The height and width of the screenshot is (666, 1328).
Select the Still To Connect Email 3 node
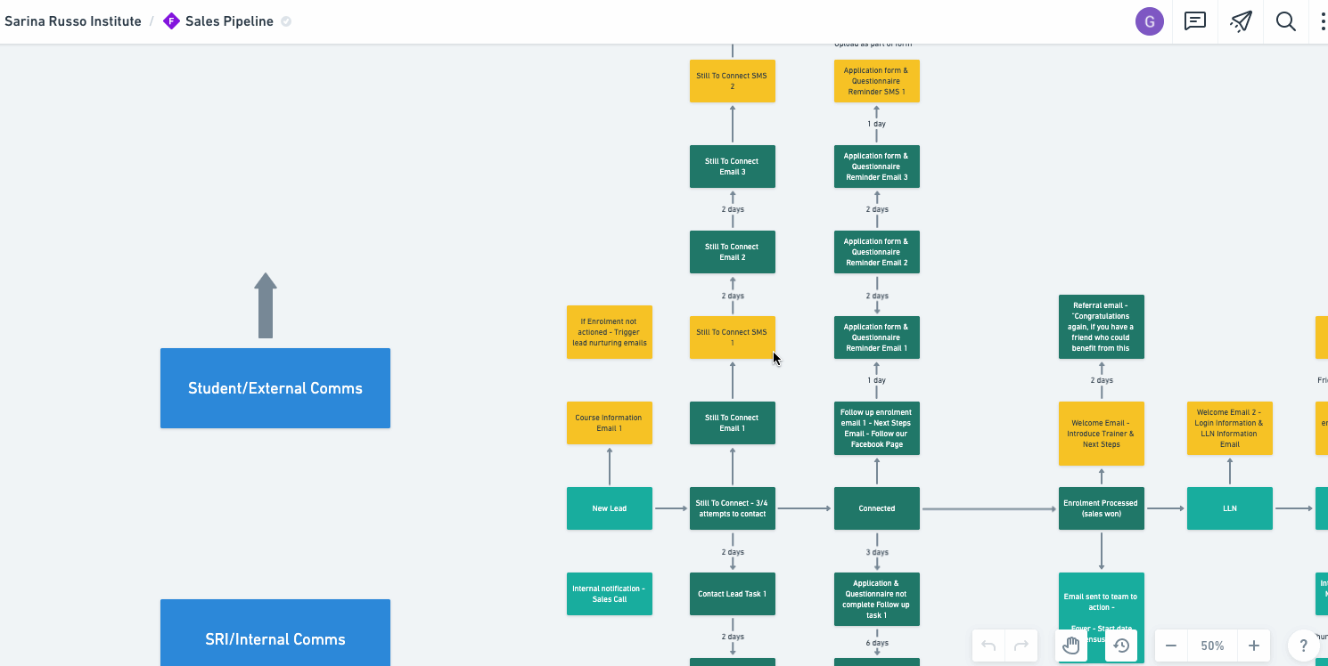click(733, 166)
